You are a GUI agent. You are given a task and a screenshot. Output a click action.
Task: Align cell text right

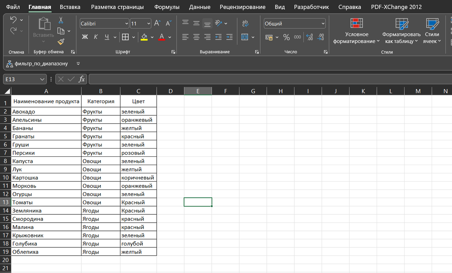coord(207,37)
